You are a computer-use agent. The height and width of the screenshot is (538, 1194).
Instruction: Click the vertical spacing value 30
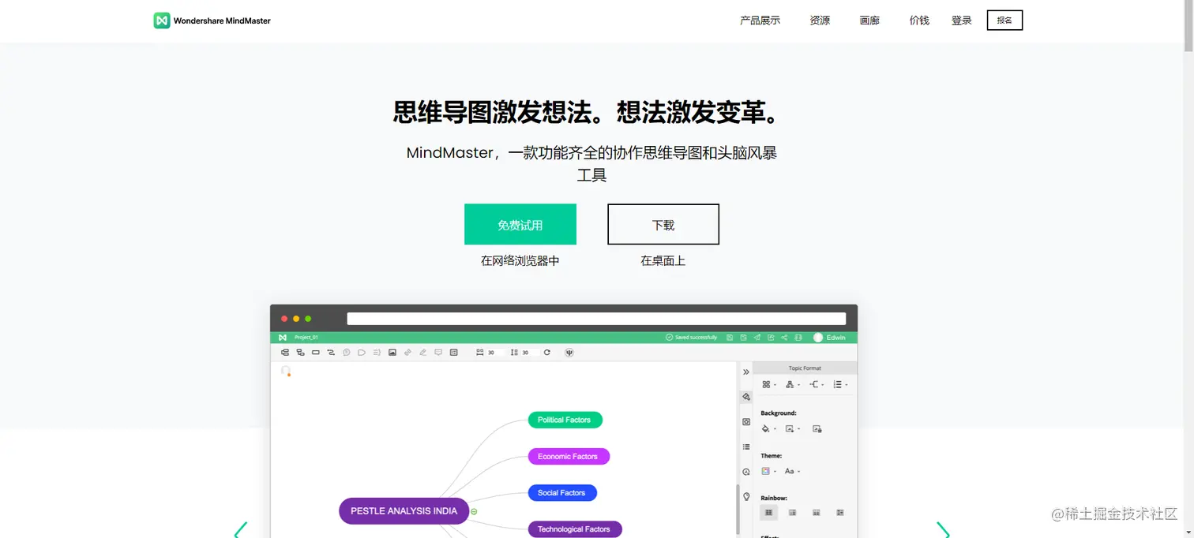[530, 353]
